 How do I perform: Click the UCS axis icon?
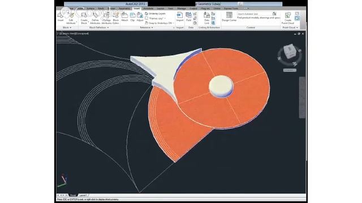tap(62, 180)
